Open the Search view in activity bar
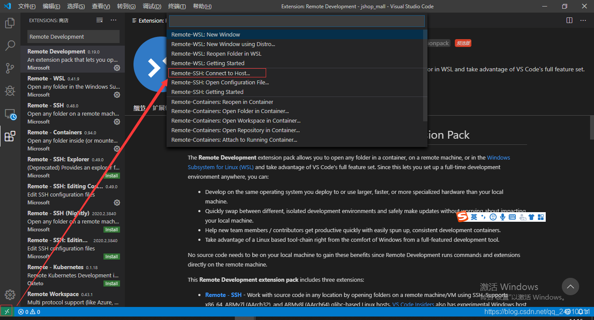 [x=10, y=45]
